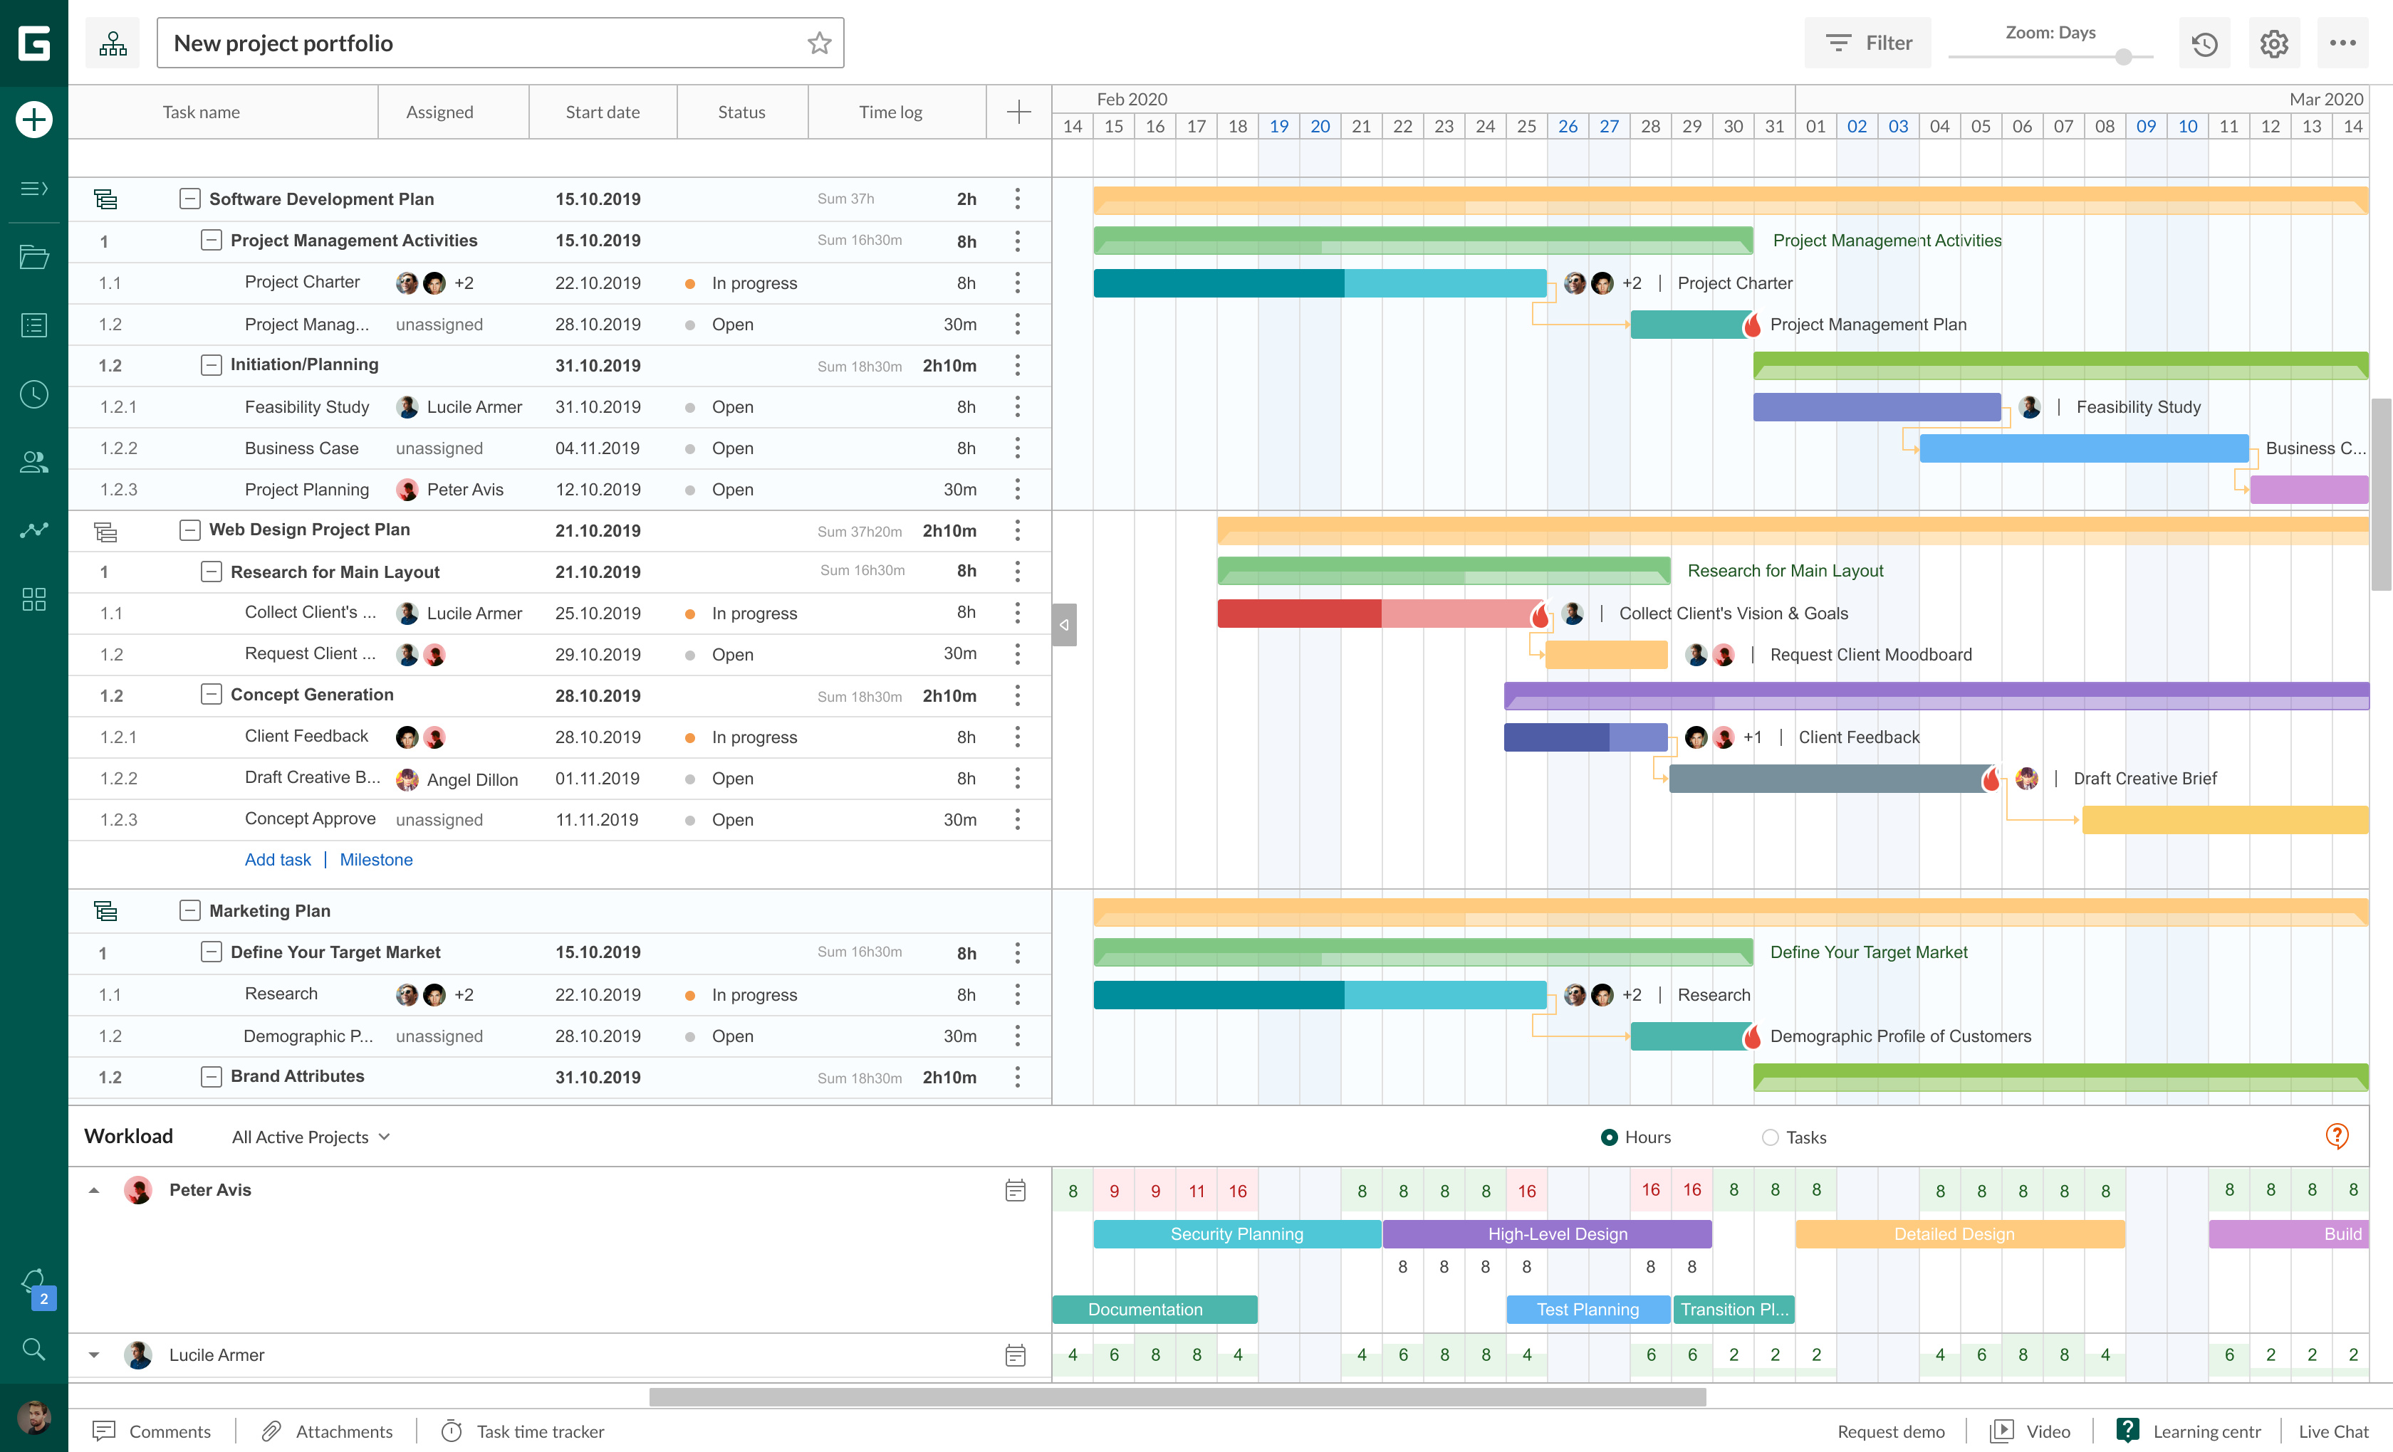
Task: Open the history clock icon
Action: pos(2204,43)
